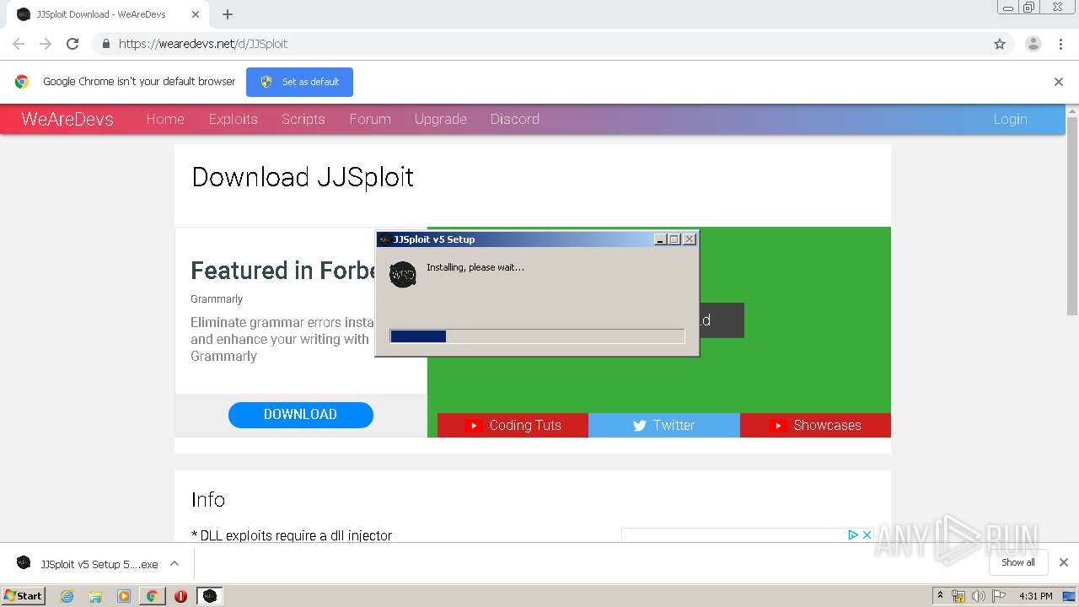Open the network tray icon

[x=958, y=596]
